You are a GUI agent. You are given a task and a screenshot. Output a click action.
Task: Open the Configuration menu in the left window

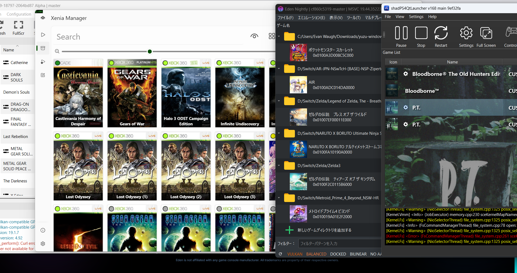(x=19, y=14)
